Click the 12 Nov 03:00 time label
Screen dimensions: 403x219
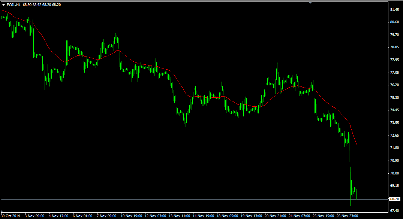(x=156, y=216)
